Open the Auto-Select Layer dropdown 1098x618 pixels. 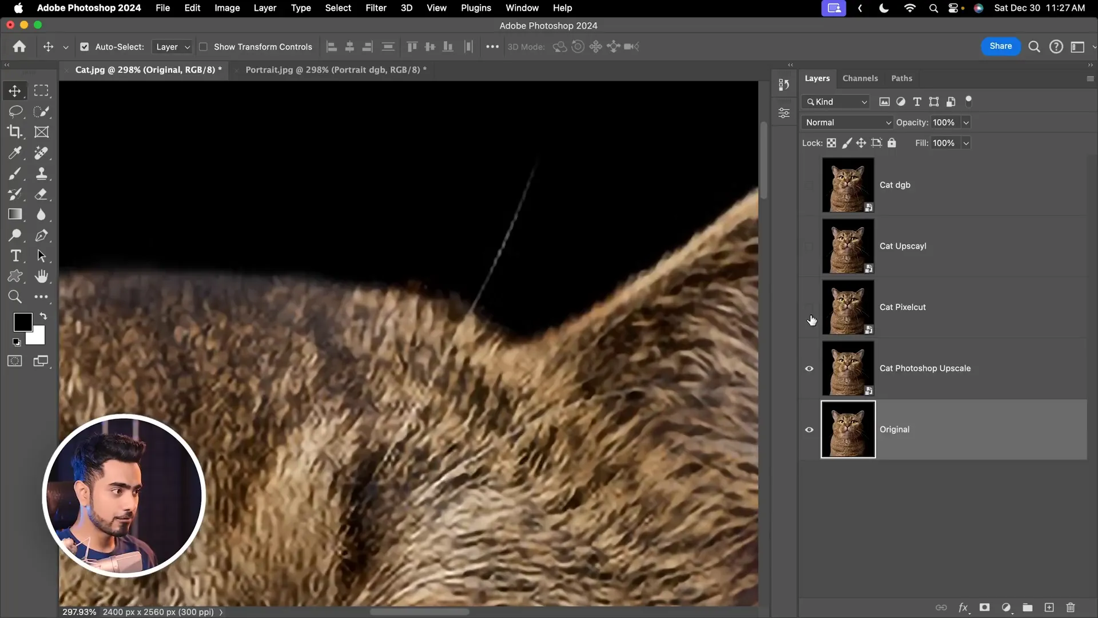point(172,47)
